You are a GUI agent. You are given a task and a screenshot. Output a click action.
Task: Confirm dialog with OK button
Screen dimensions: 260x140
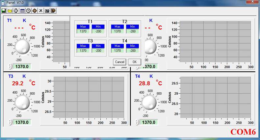point(135,62)
